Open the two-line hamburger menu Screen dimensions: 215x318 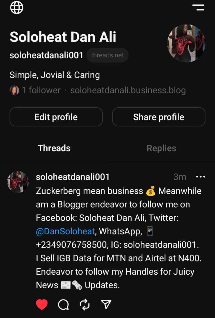pyautogui.click(x=198, y=7)
